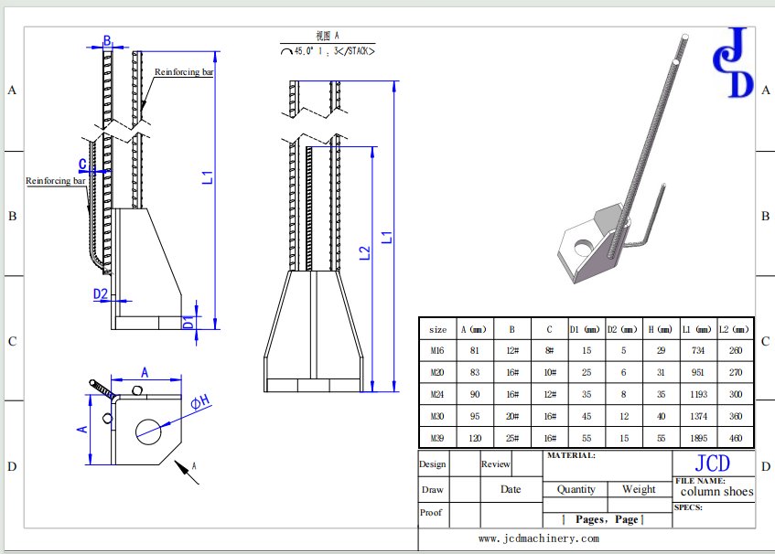Image resolution: width=775 pixels, height=554 pixels.
Task: Select the 'column shoes' file name text
Action: (716, 492)
